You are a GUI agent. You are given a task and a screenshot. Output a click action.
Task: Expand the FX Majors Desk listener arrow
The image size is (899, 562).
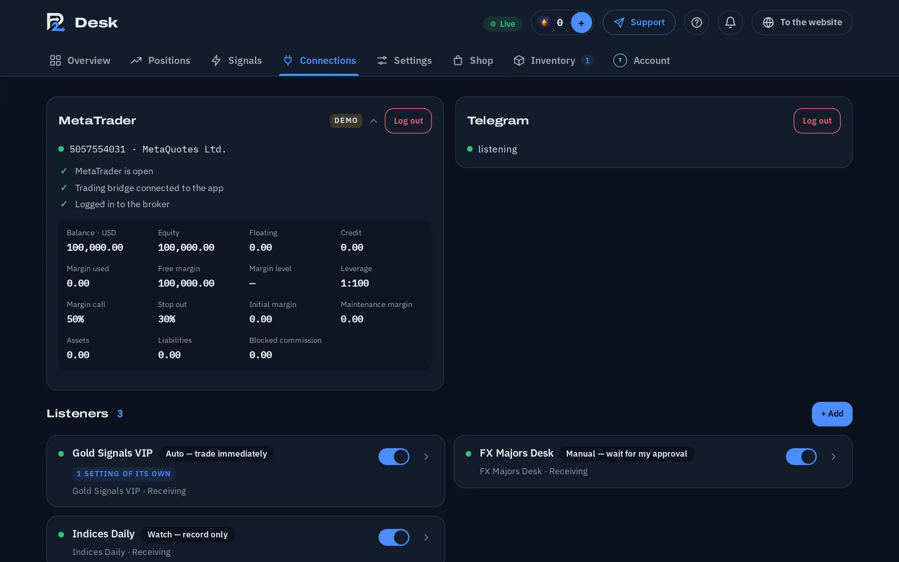(x=834, y=457)
